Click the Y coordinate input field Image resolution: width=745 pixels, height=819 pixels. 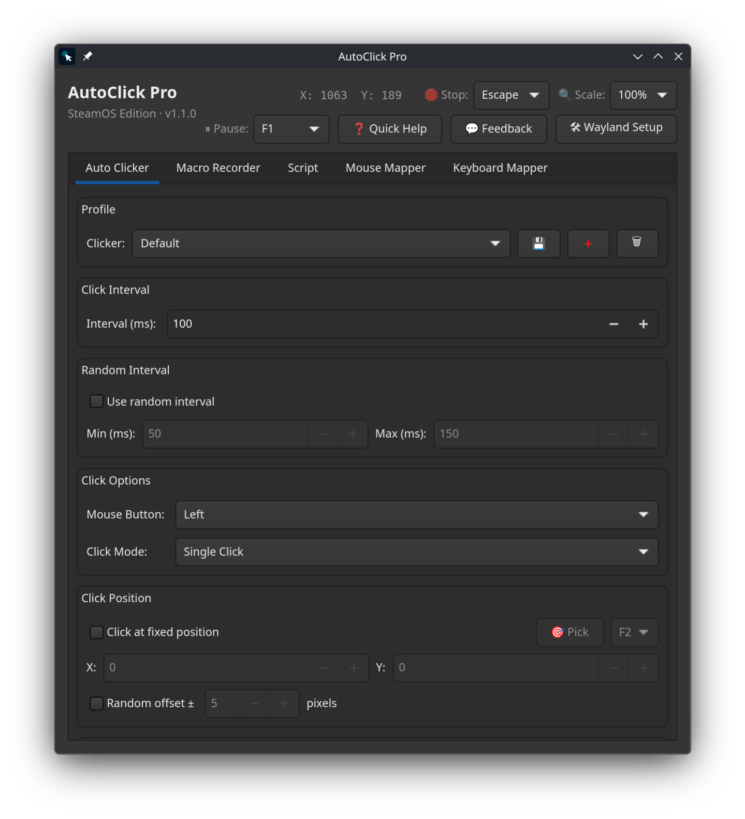coord(496,668)
